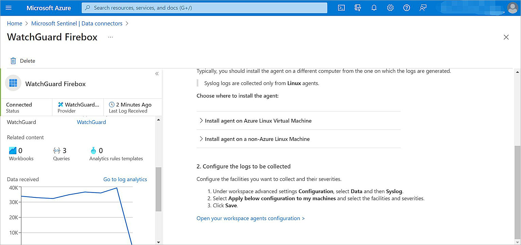
Task: Show notifications bell panel
Action: tap(374, 8)
